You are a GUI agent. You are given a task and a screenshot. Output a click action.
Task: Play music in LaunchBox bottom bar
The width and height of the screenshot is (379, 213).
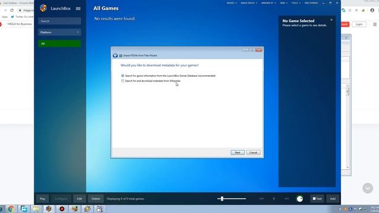tap(274, 199)
